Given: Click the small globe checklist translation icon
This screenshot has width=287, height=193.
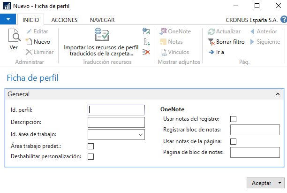Looking at the screenshot, I should coord(146,31).
